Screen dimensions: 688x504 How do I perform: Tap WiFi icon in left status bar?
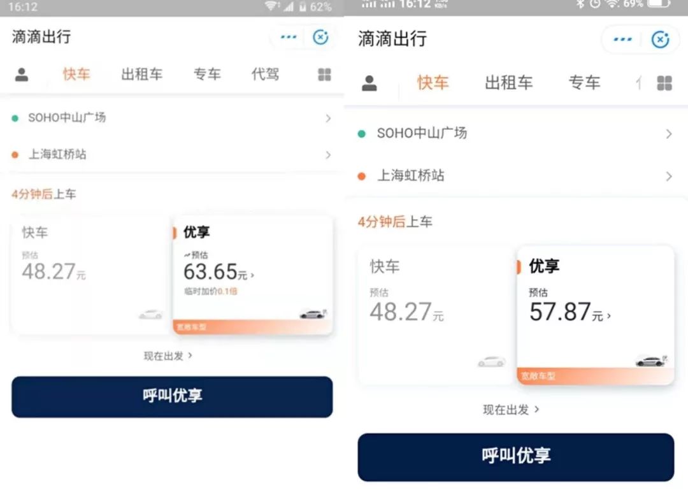271,6
